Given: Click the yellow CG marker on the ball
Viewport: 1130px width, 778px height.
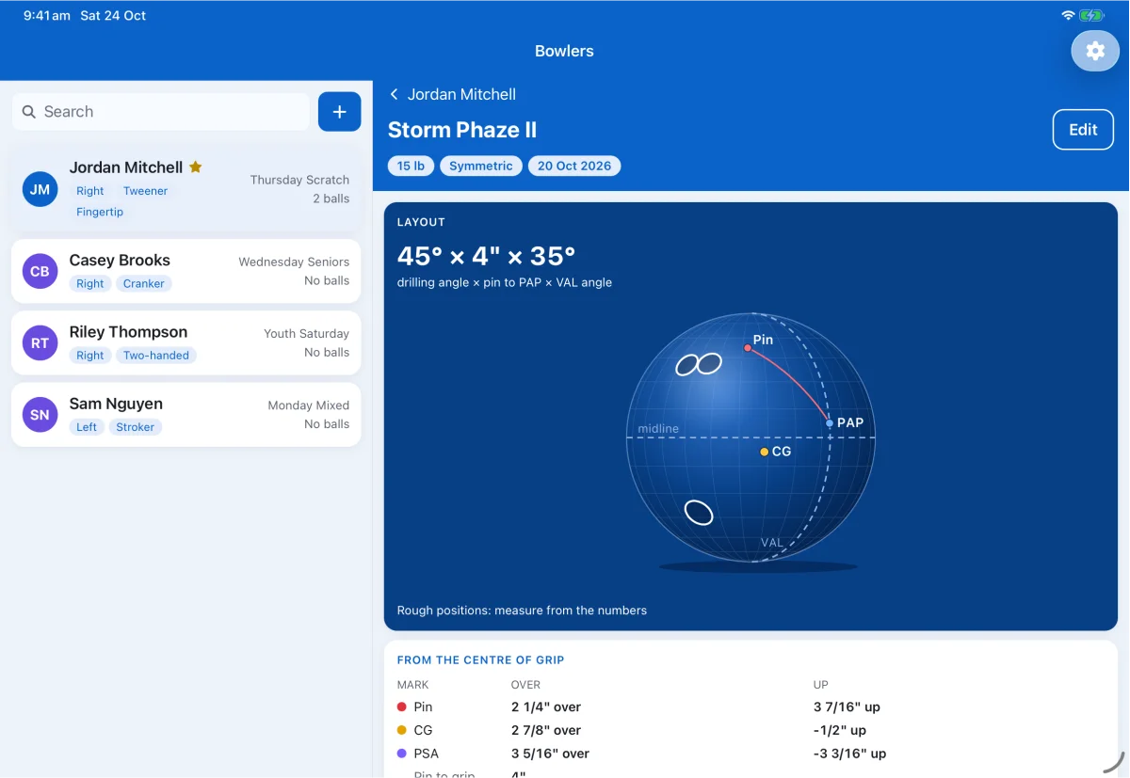Looking at the screenshot, I should (765, 452).
